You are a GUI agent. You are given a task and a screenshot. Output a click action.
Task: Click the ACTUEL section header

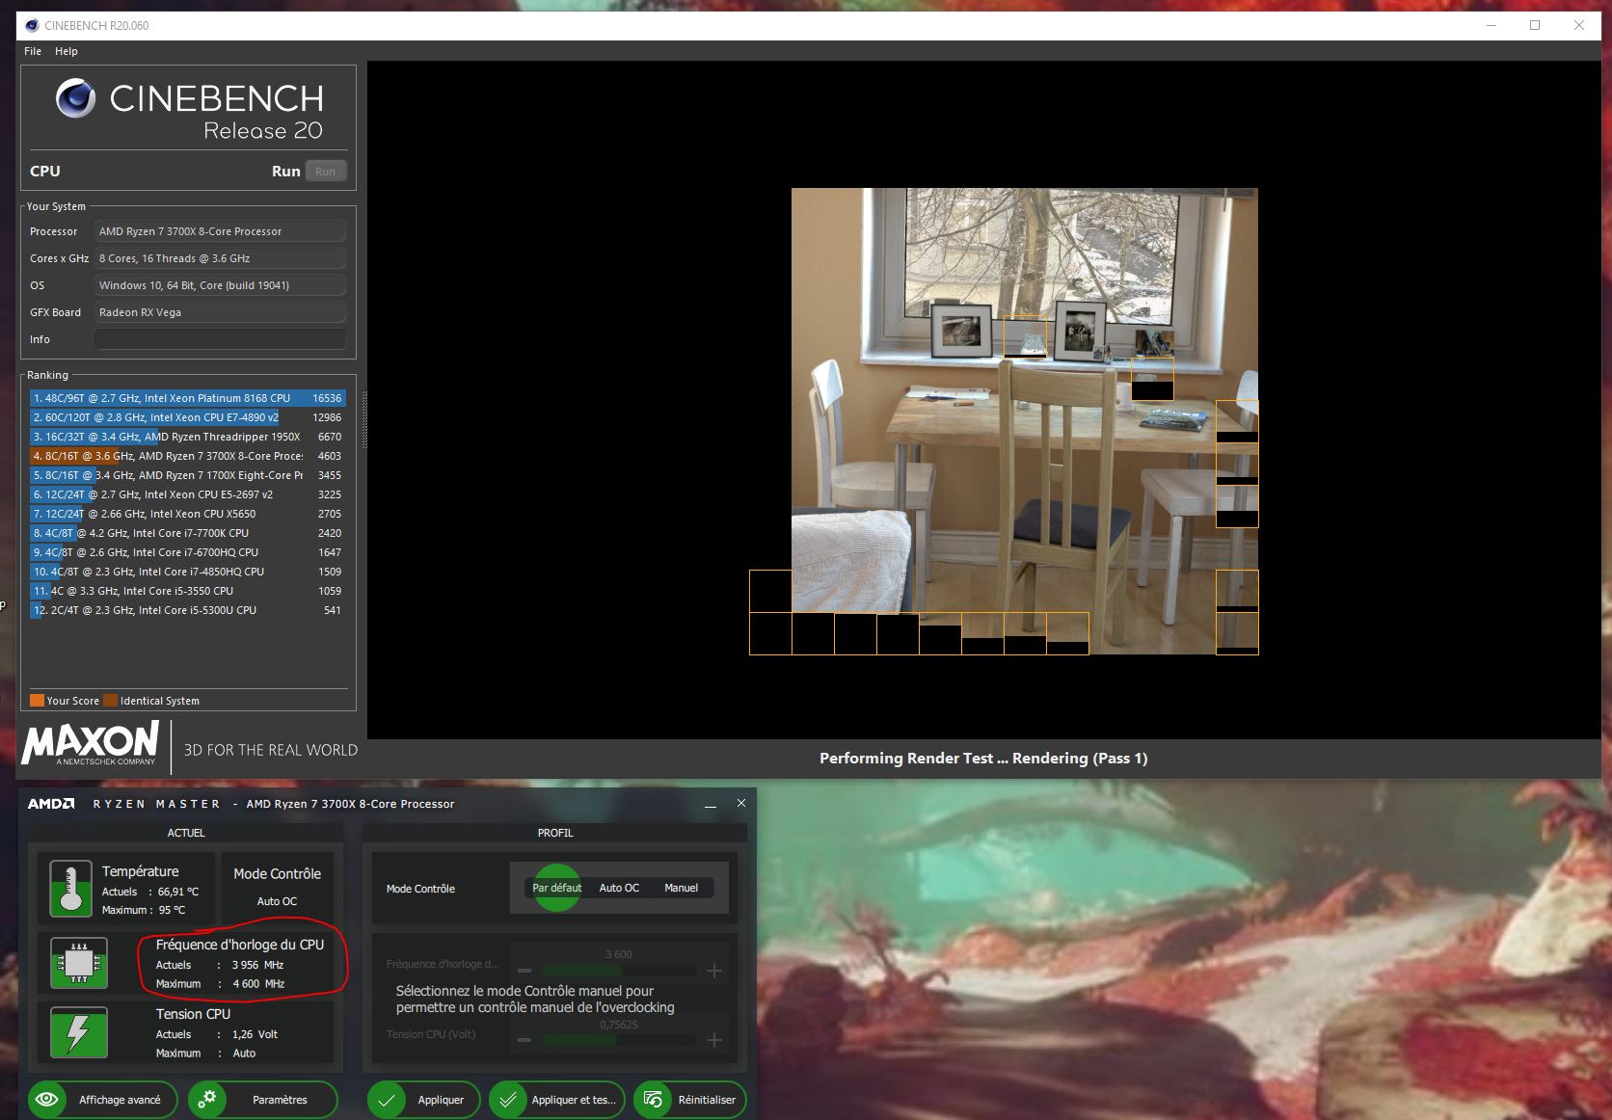186,833
